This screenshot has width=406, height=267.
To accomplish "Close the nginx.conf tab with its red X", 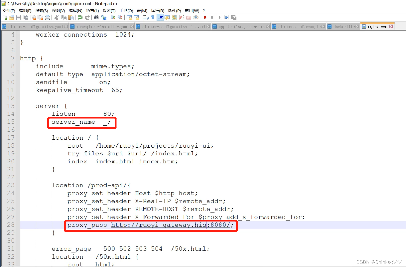I will coord(391,26).
